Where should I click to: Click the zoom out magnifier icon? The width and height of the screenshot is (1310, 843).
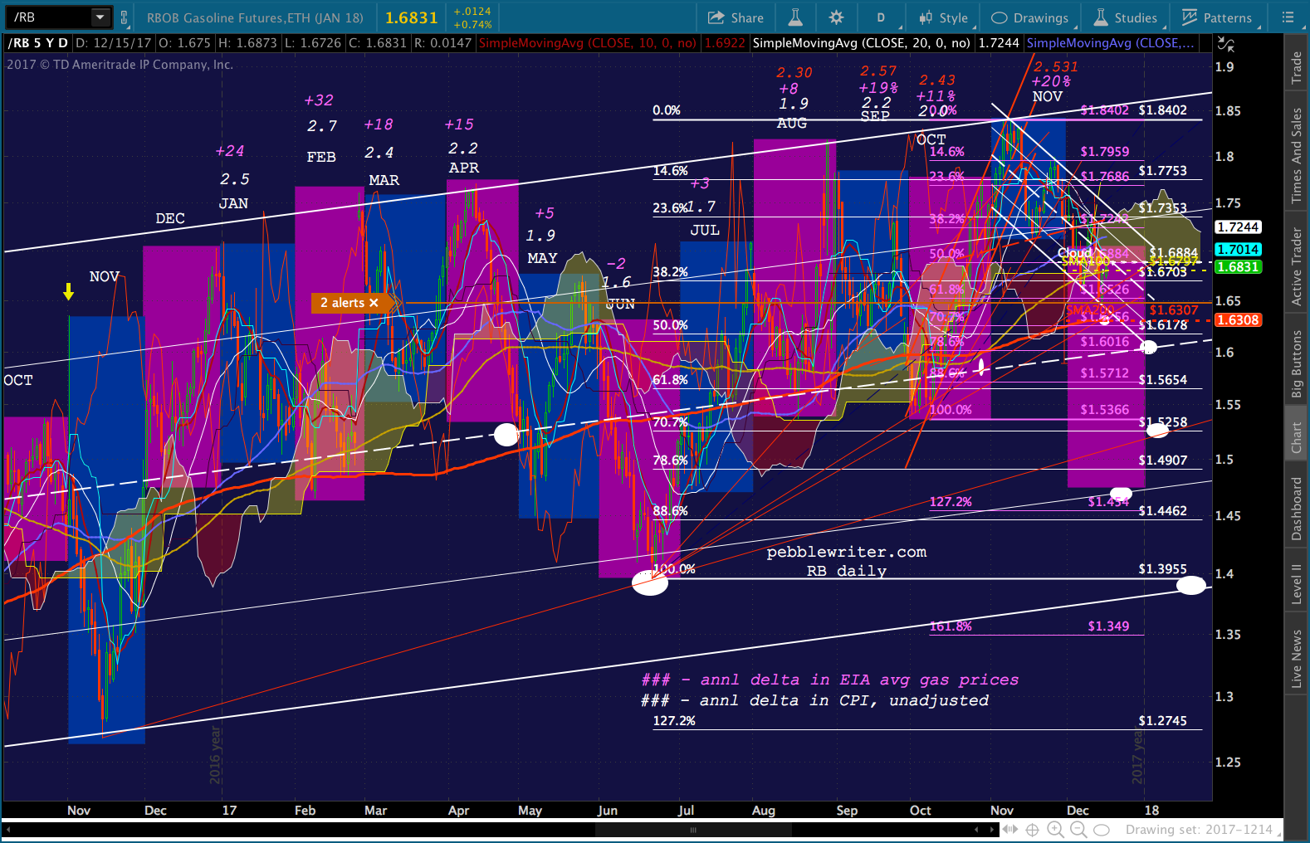1078,830
